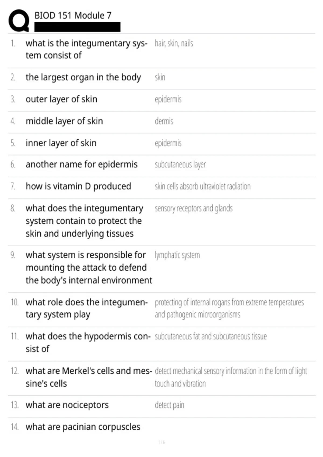Select 'subcutaneous fat and subcutaneous tissue' definition
The height and width of the screenshot is (457, 323).
point(211,336)
